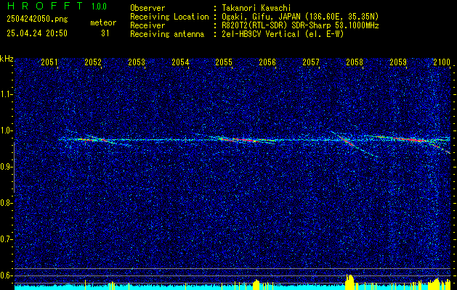
Task: Click the 2100 time marker
Action: tap(442, 62)
